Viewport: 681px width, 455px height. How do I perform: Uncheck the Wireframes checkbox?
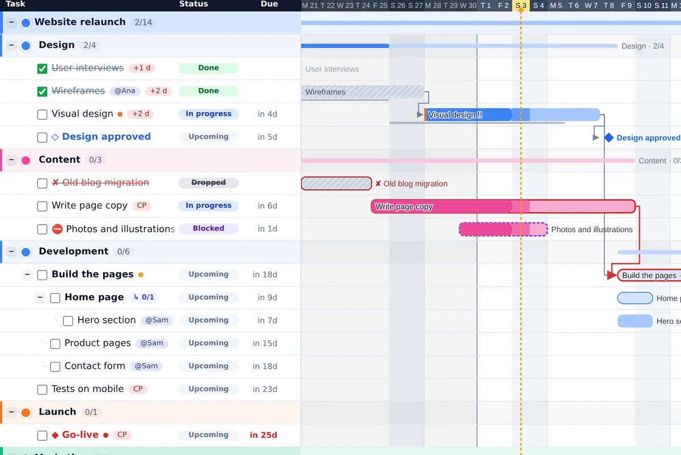(42, 91)
